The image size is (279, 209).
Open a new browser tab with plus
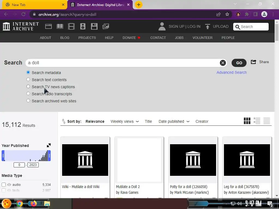[139, 5]
